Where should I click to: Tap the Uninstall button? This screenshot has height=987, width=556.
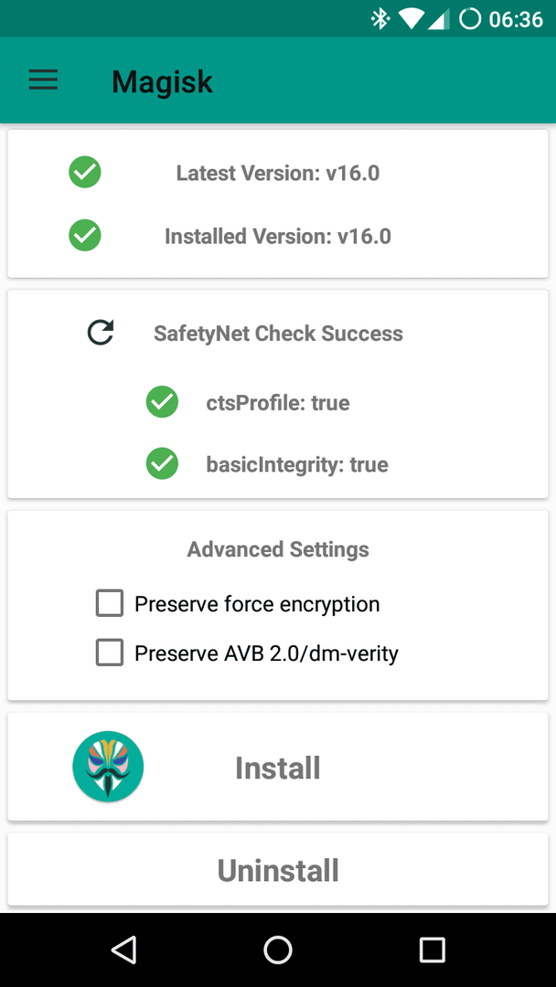tap(278, 869)
